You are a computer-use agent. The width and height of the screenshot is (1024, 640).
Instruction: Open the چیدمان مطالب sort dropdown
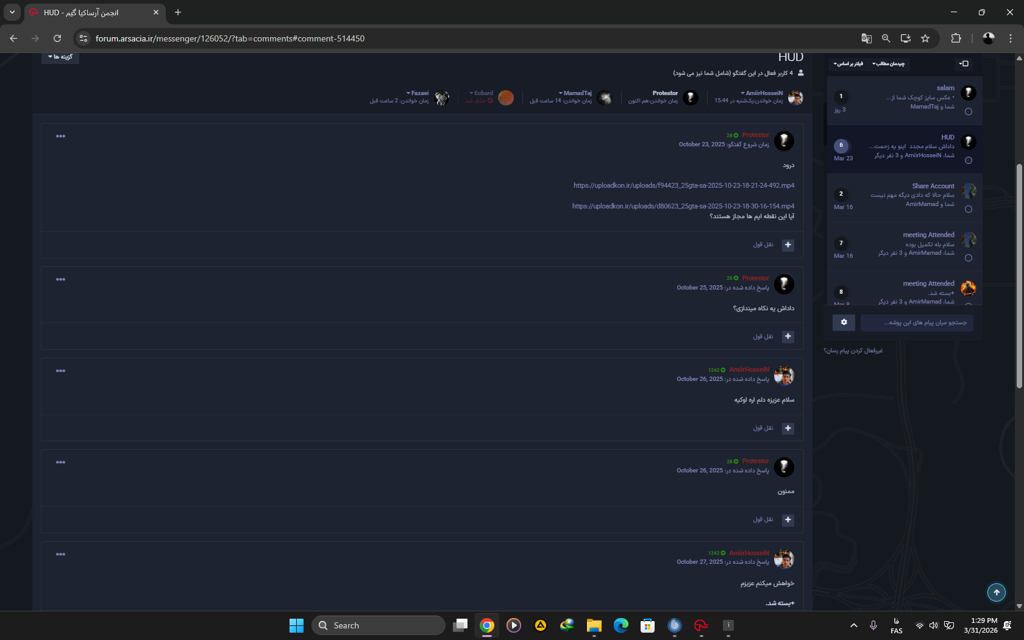pos(888,63)
